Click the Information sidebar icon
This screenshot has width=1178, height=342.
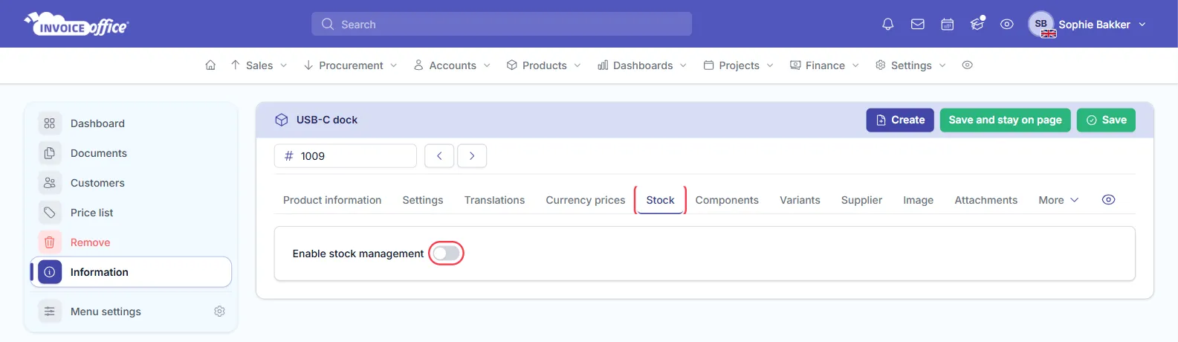50,272
